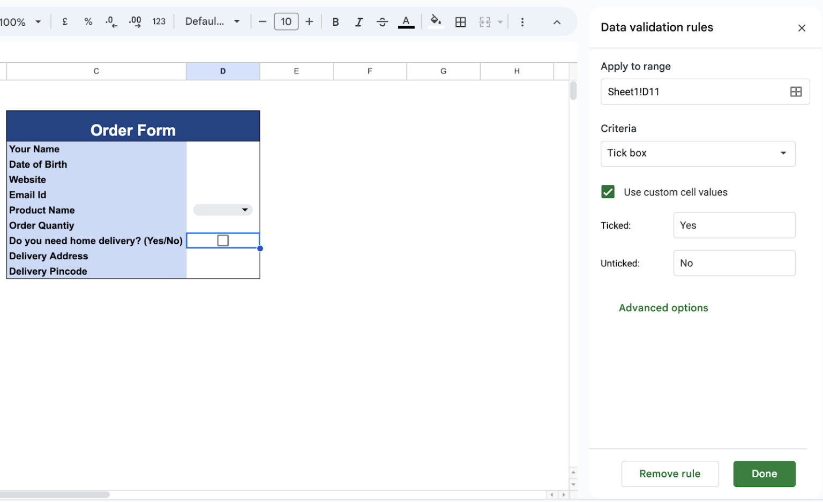The height and width of the screenshot is (502, 823).
Task: Increase decimal places
Action: 134,21
